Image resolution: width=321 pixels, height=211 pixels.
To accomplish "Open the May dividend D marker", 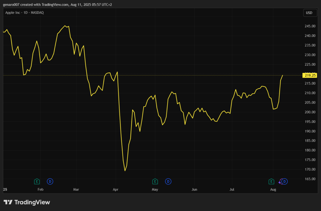I will tap(168, 181).
